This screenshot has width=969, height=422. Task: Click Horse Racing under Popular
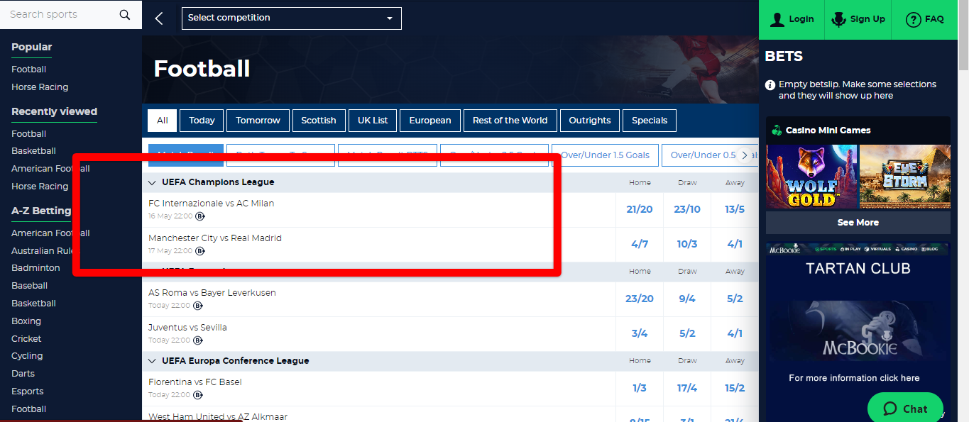pyautogui.click(x=40, y=87)
